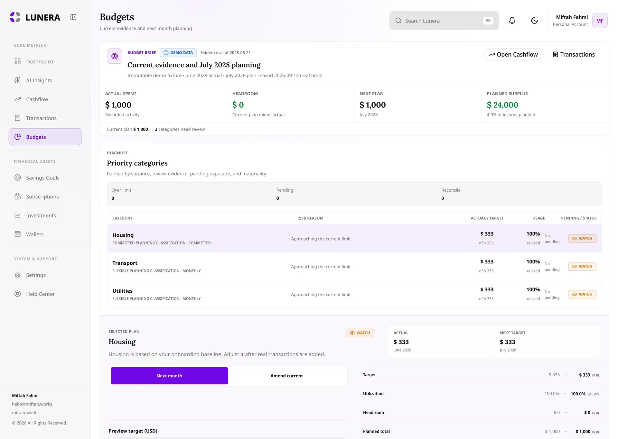The height and width of the screenshot is (439, 618).
Task: Open Savings Goals page
Action: (45, 178)
